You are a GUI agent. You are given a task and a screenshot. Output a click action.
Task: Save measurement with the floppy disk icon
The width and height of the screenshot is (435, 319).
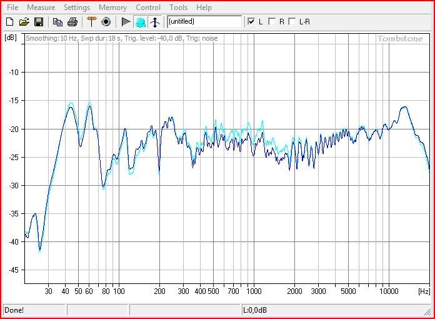tap(39, 22)
